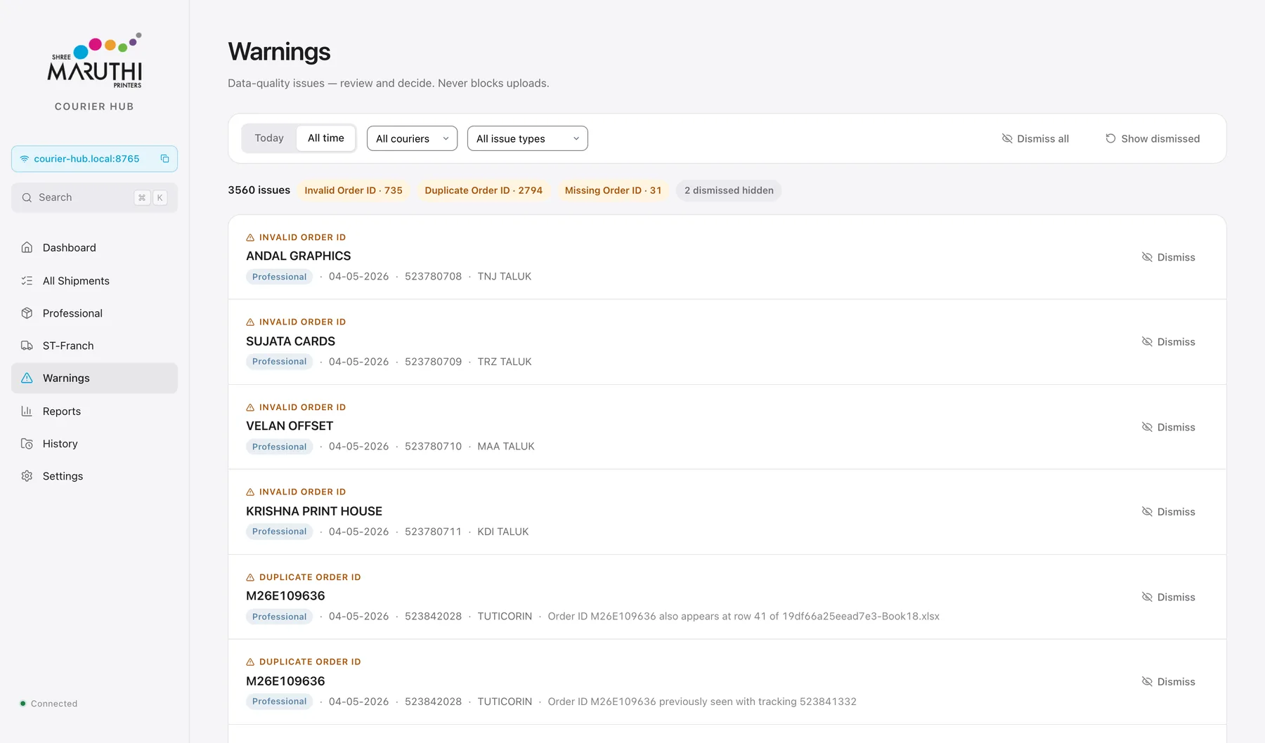Click the 2 dismissed hidden chip
1265x743 pixels.
(x=729, y=190)
